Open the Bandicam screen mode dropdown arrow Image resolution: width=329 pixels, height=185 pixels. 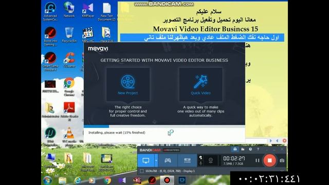click(x=156, y=160)
